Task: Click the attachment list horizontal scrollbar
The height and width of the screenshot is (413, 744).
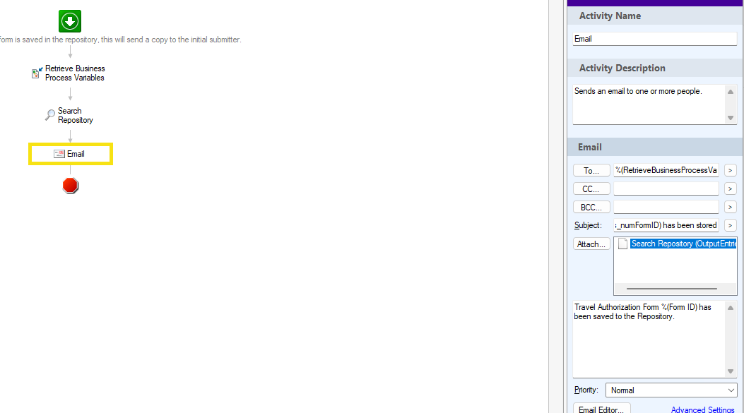Action: [x=671, y=288]
